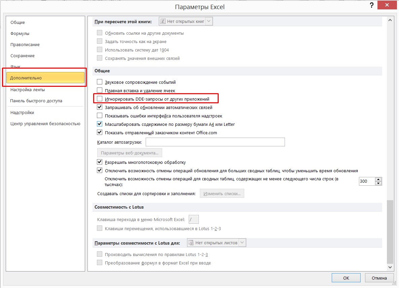Click the Совместимость с Lotus heading
Screen dimensions: 399x288
pos(119,207)
